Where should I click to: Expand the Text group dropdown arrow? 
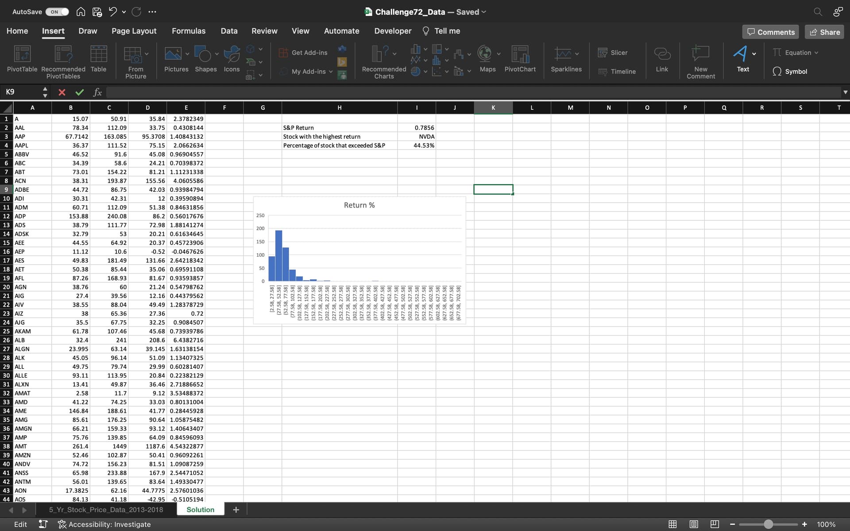coord(754,54)
